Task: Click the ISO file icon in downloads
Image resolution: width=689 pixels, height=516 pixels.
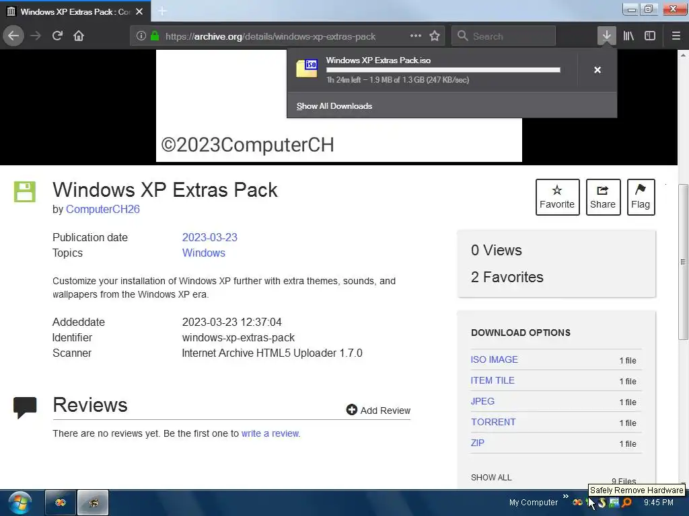Action: [x=307, y=69]
